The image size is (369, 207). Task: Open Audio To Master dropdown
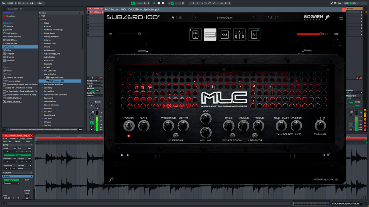[x=95, y=95]
